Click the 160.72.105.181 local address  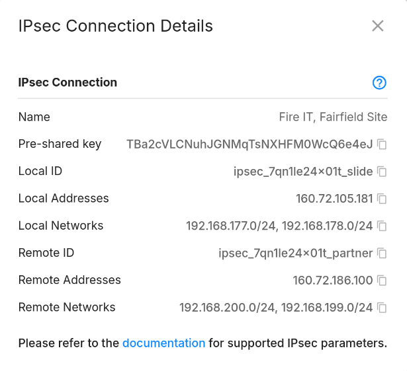334,199
